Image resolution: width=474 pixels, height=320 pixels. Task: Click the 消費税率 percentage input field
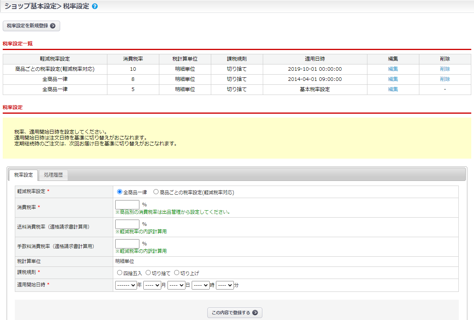pos(127,204)
